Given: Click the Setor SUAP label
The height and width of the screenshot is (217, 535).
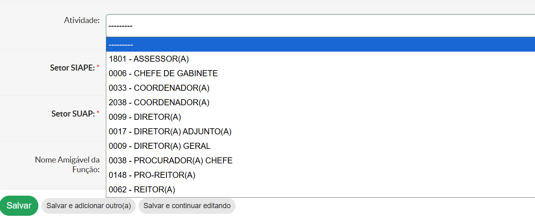Looking at the screenshot, I should (73, 114).
